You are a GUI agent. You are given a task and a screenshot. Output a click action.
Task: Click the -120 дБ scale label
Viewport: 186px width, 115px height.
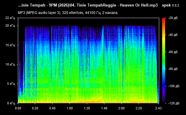(174, 103)
